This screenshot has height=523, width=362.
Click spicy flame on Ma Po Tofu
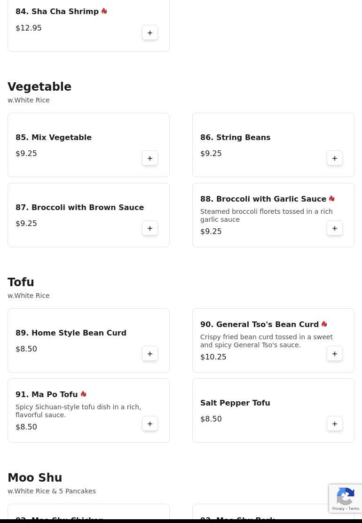point(83,394)
